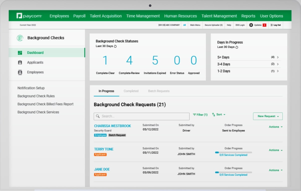Open Charissa Westbrook's request
The image size is (301, 191).
click(112, 125)
